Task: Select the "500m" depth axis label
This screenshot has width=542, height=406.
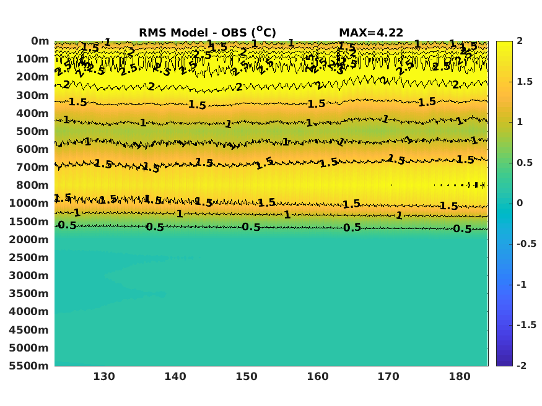Action: (32, 131)
